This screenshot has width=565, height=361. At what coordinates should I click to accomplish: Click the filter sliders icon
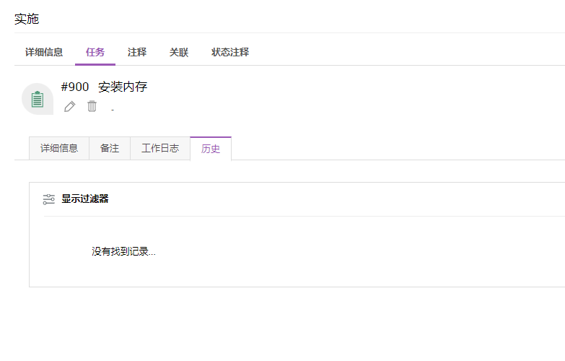[49, 199]
